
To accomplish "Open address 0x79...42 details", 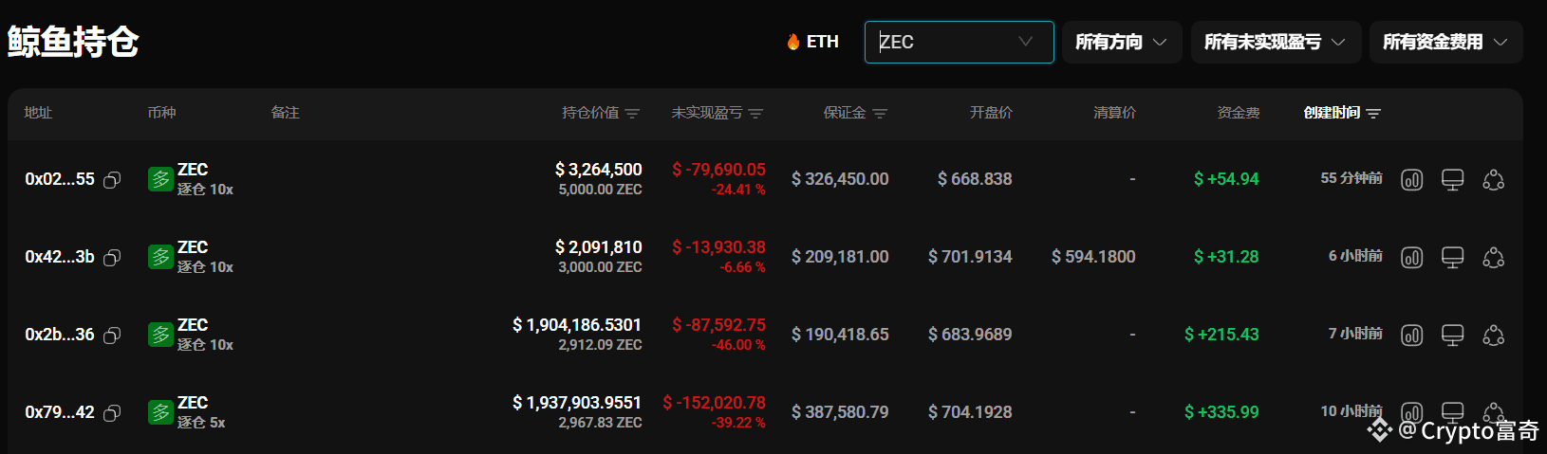I will coord(60,412).
